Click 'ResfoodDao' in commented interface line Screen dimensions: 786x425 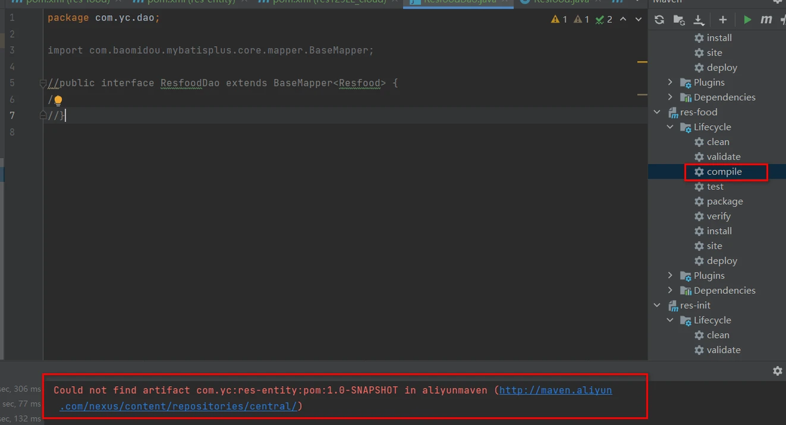tap(190, 83)
